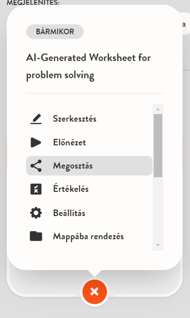Click the scrollbar up arrow
Image resolution: width=190 pixels, height=318 pixels.
[158, 109]
